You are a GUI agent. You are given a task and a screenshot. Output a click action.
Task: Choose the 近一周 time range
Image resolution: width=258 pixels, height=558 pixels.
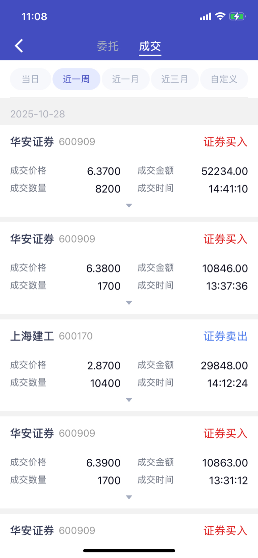[76, 79]
